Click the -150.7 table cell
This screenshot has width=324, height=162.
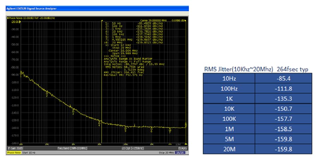tap(283, 109)
